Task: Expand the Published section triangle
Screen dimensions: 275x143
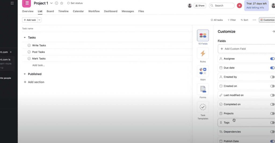Action: tap(25, 74)
